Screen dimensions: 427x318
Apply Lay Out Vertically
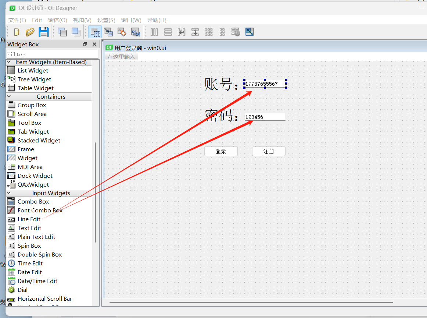[x=168, y=32]
